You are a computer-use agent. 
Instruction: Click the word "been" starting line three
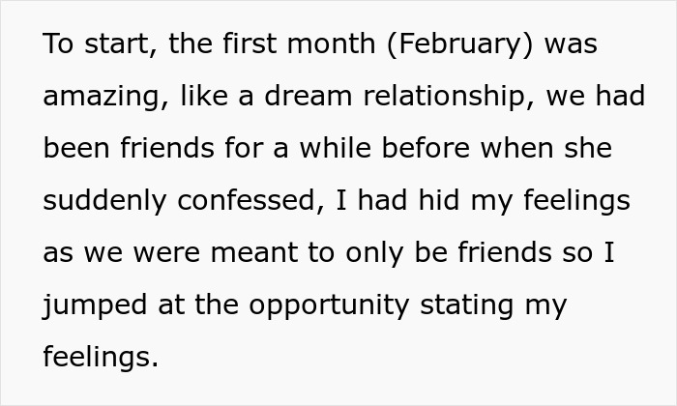pyautogui.click(x=76, y=148)
